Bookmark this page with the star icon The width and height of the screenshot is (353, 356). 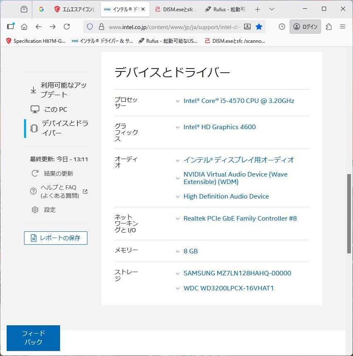pos(259,26)
